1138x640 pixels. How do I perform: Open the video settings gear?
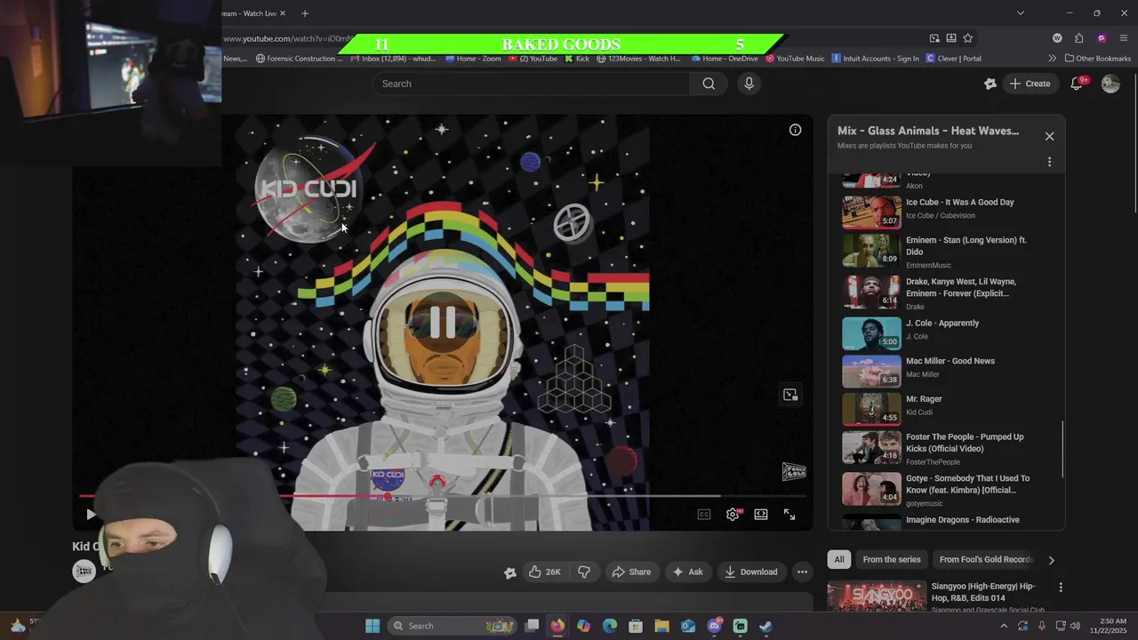[x=733, y=515]
